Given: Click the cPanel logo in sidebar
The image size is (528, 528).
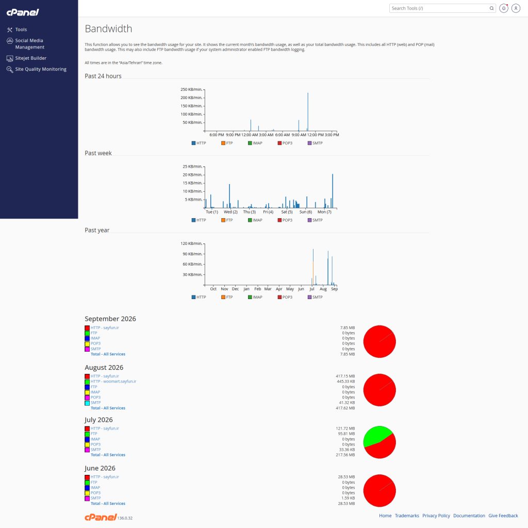Looking at the screenshot, I should point(23,12).
